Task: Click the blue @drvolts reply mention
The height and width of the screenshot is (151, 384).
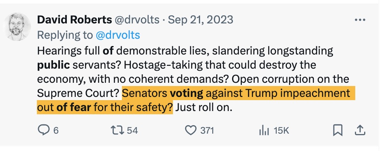Action: [x=118, y=35]
